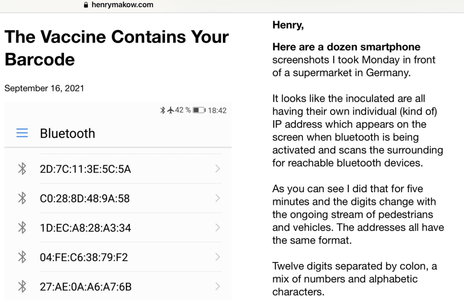
Task: Expand details chevron for 1D:EC:A8:28:A3:34
Action: (217, 228)
